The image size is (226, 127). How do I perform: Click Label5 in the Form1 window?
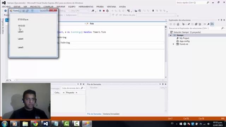(20, 47)
